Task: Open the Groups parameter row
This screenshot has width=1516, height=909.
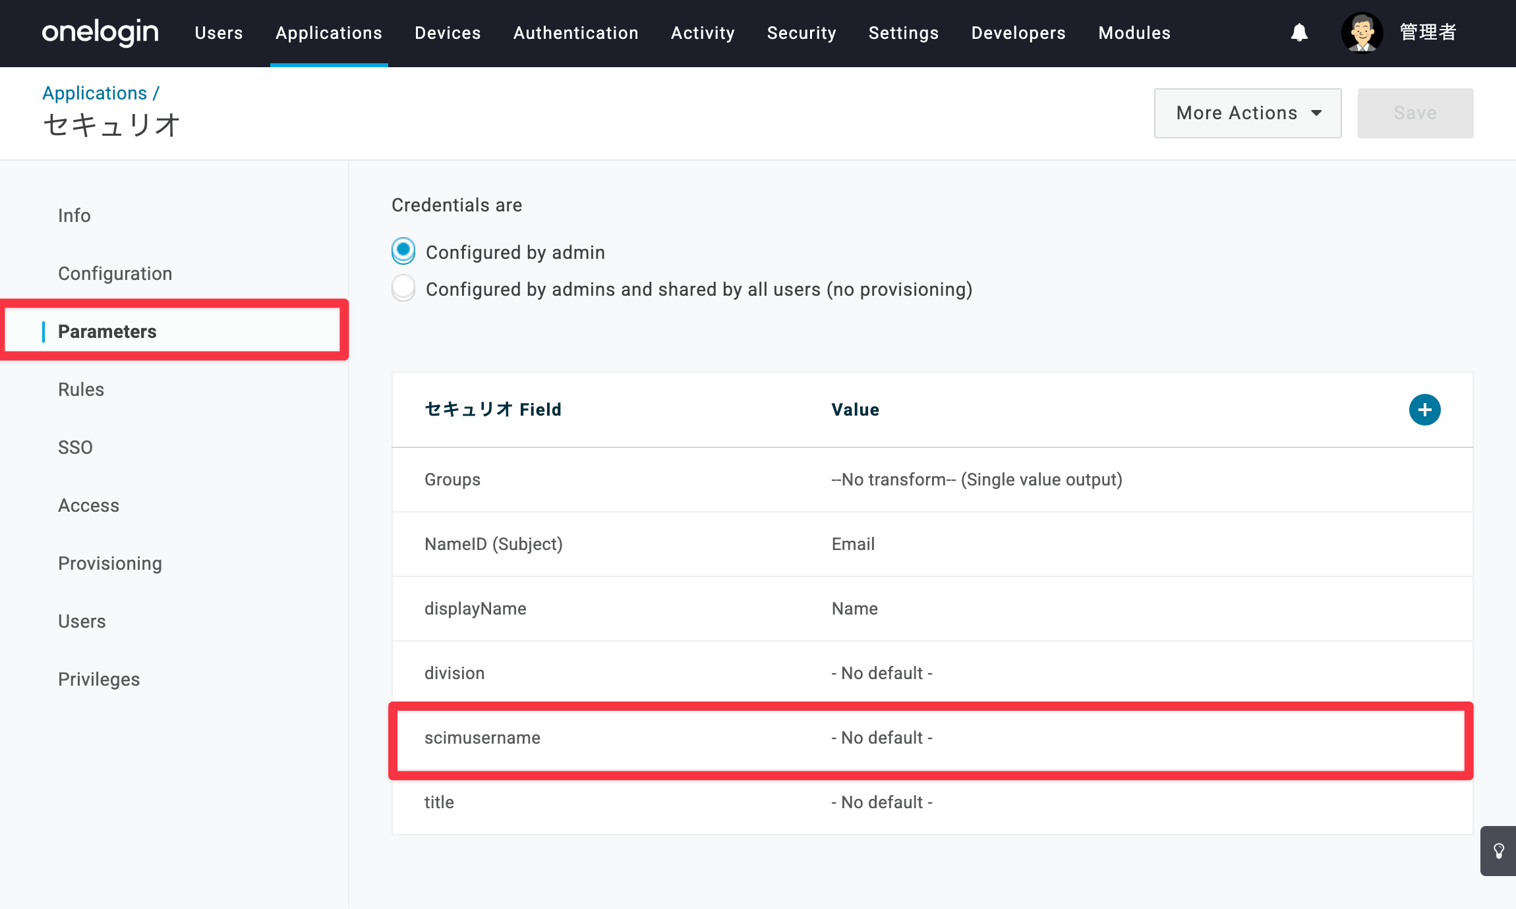Action: point(932,480)
